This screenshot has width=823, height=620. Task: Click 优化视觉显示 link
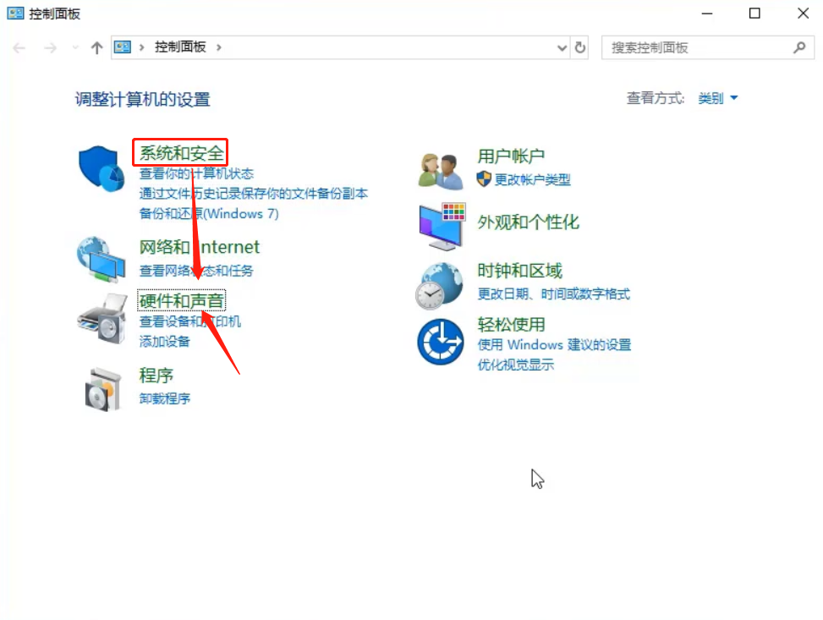(x=515, y=365)
